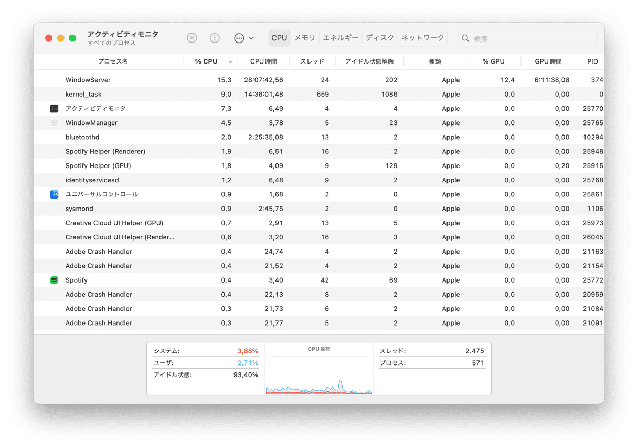Select the identityservicesd process
The height and width of the screenshot is (448, 638).
click(319, 180)
